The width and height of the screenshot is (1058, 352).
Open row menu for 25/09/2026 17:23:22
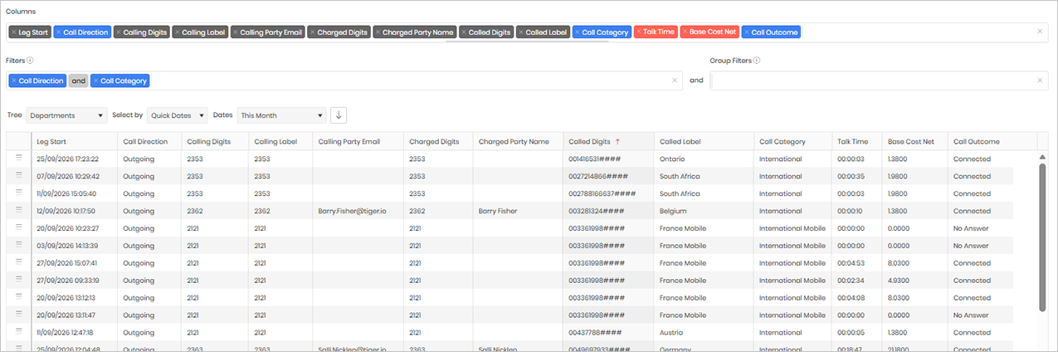18,159
